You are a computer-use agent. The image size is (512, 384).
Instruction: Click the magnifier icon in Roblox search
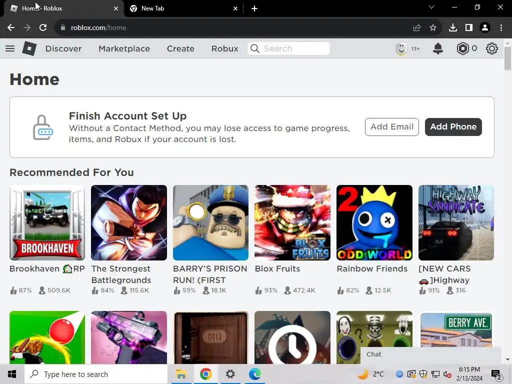point(254,48)
